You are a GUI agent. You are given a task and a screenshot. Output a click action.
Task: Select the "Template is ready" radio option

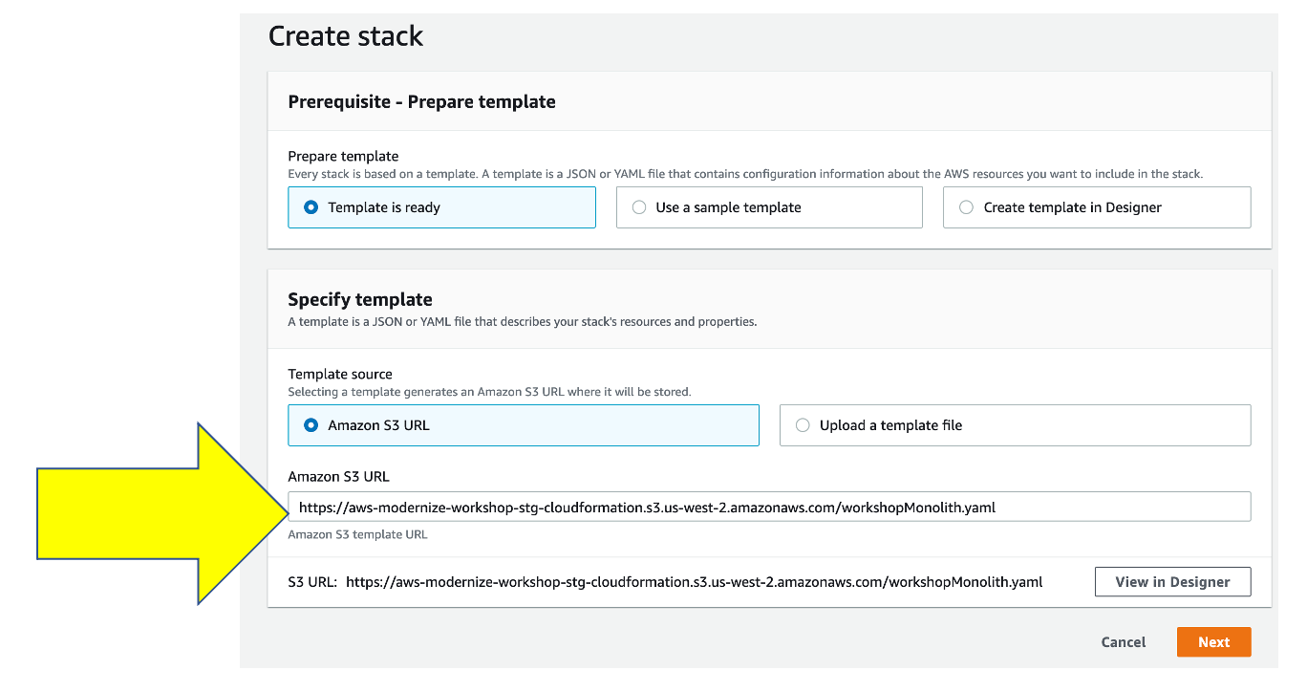[311, 207]
